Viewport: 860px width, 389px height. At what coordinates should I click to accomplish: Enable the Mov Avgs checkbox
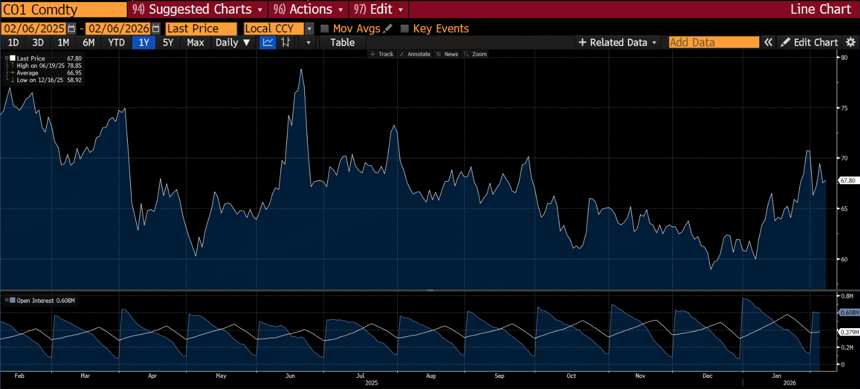325,29
